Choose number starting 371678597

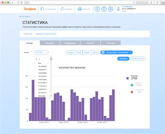point(42,83)
